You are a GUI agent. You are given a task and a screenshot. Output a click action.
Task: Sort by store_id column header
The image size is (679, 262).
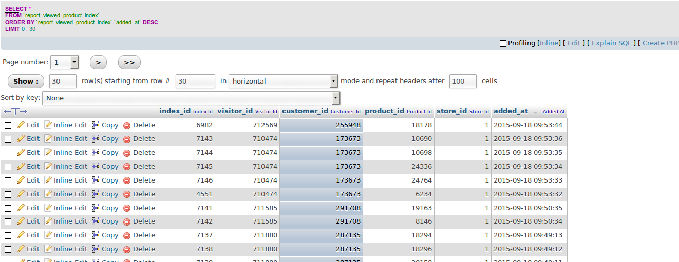click(x=452, y=111)
